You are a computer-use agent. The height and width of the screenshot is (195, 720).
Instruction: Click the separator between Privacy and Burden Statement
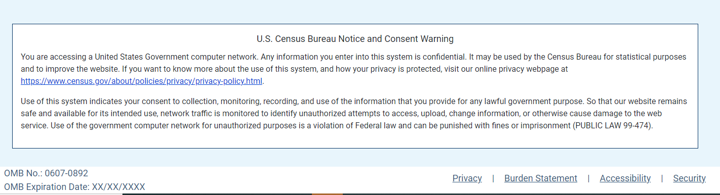point(493,178)
